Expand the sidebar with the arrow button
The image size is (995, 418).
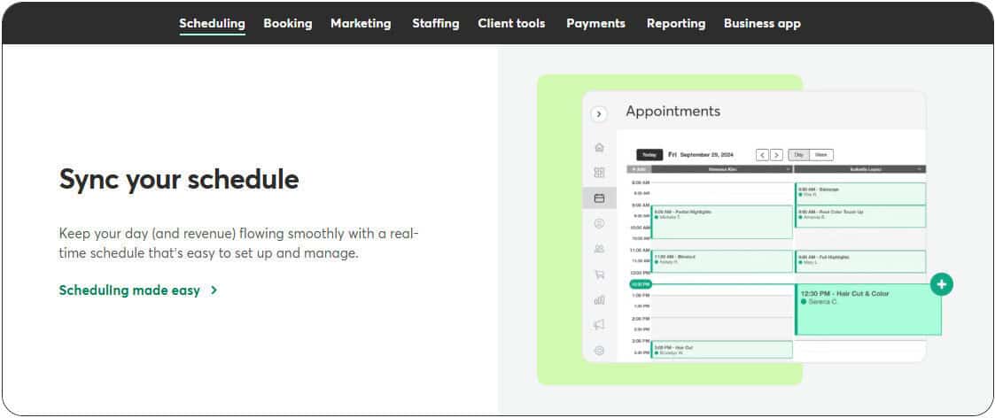click(x=599, y=114)
